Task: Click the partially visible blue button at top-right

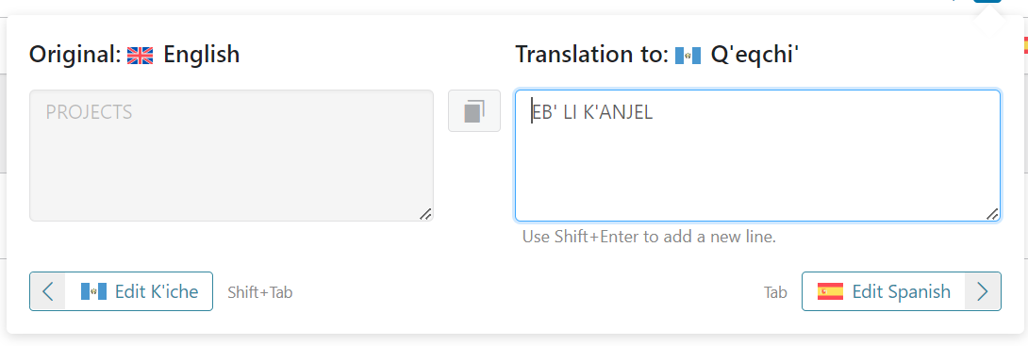Action: pyautogui.click(x=987, y=1)
